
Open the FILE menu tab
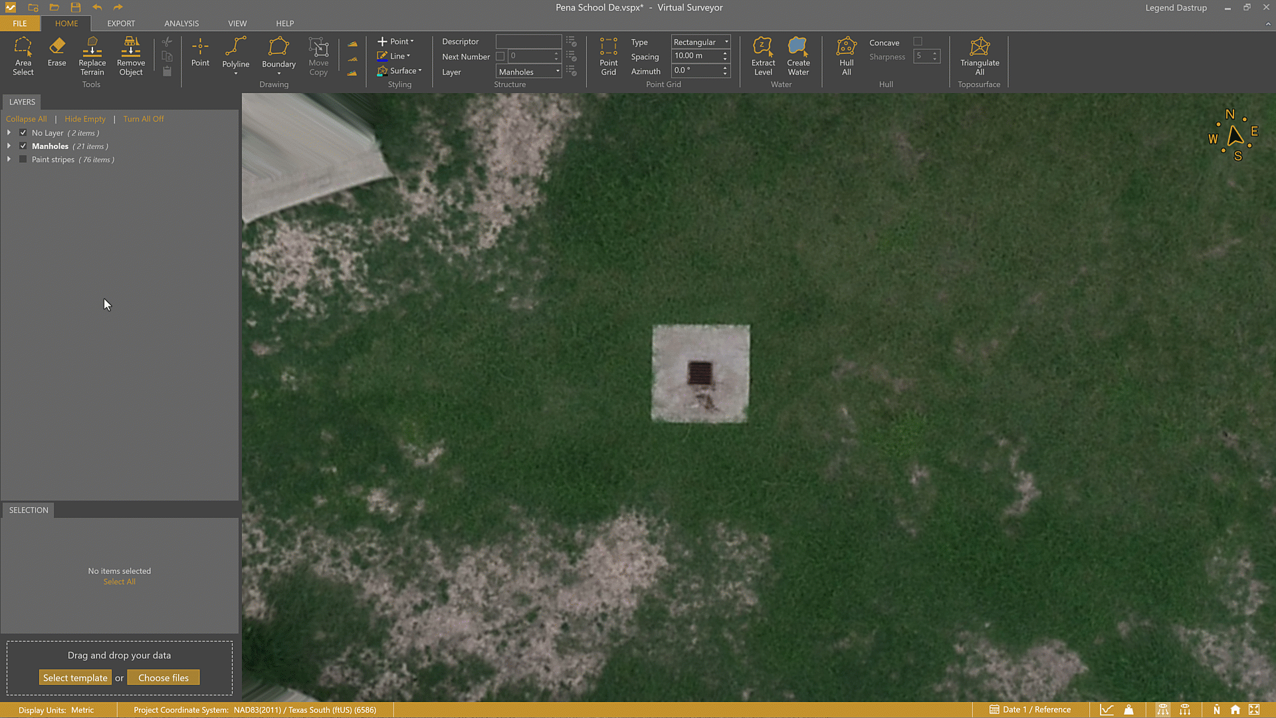(20, 23)
